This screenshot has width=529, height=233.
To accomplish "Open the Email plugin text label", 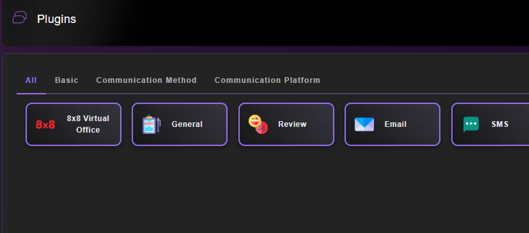I will click(x=395, y=124).
